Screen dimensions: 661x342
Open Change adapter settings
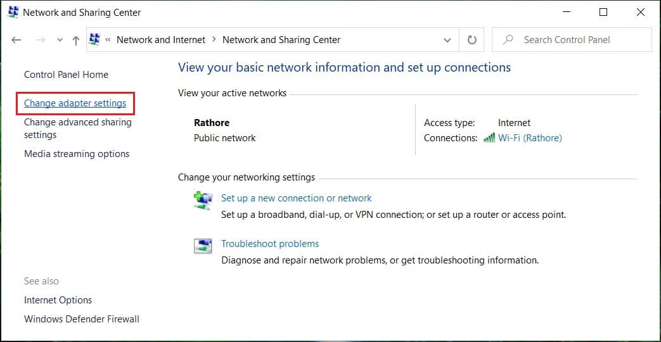[x=75, y=103]
